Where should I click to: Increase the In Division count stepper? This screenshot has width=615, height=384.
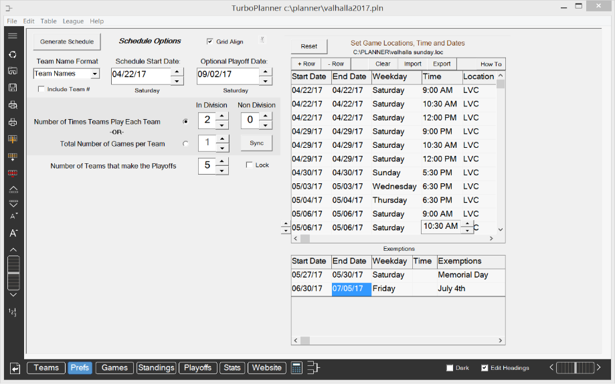pyautogui.click(x=222, y=116)
